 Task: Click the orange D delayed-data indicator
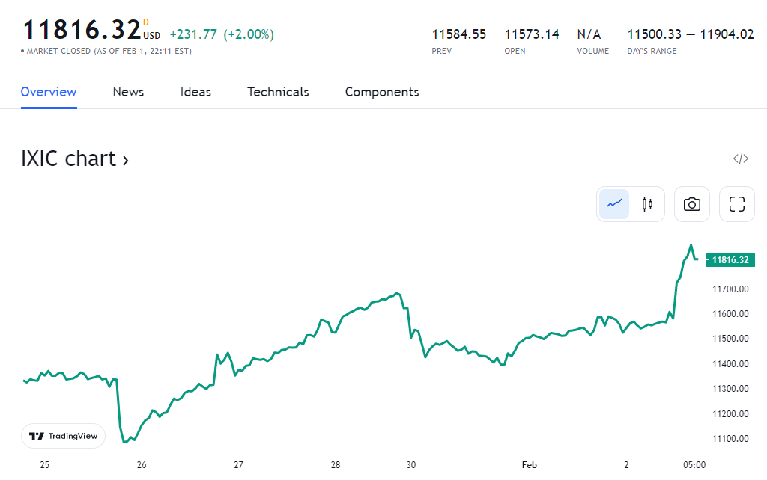(x=145, y=22)
